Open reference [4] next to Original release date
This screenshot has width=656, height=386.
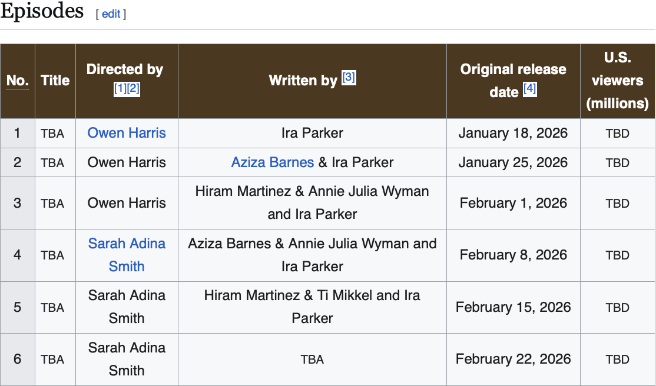pyautogui.click(x=529, y=89)
